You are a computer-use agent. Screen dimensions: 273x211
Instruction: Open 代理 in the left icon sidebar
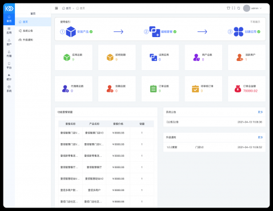pos(9,54)
